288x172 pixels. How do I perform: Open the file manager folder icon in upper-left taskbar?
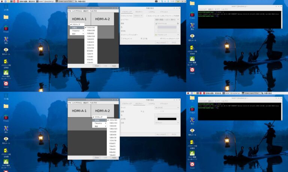(9, 1)
